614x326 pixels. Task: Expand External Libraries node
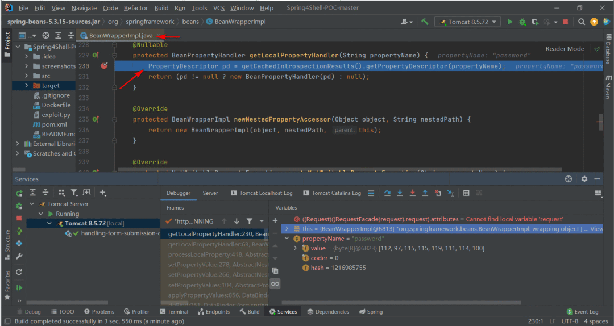[17, 144]
